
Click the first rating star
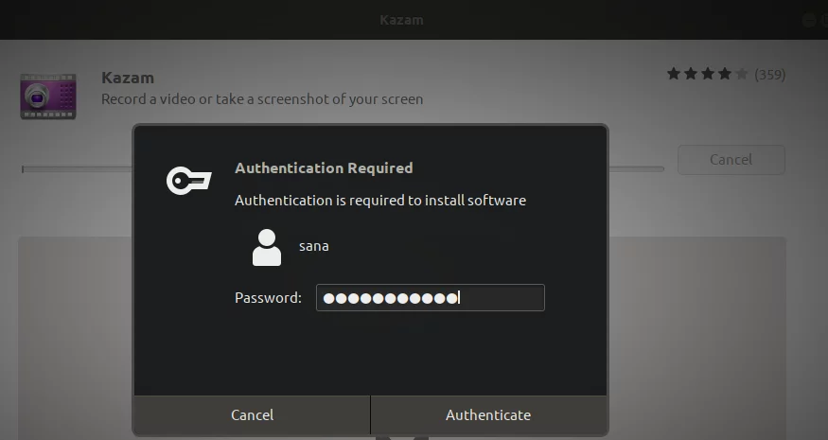673,74
